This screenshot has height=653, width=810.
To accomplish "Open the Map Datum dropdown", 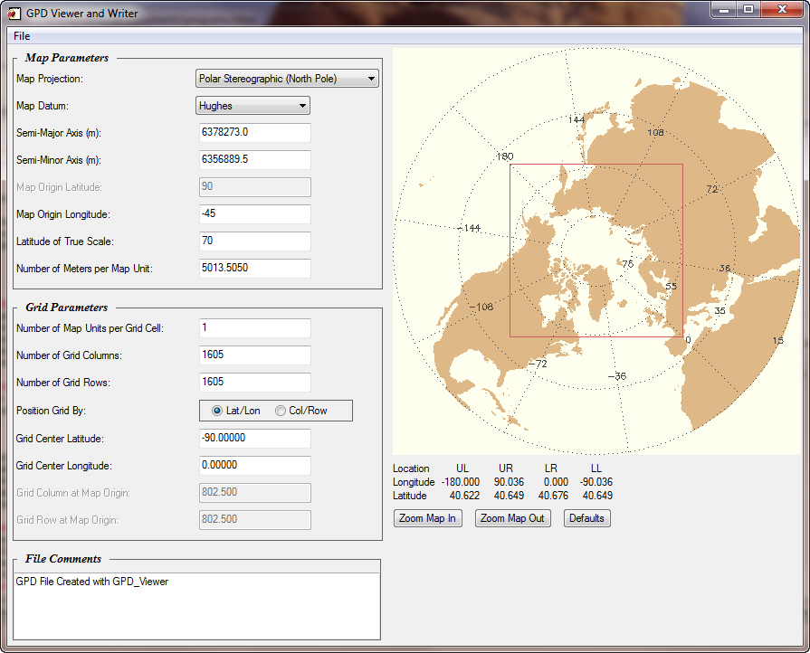I will point(253,106).
